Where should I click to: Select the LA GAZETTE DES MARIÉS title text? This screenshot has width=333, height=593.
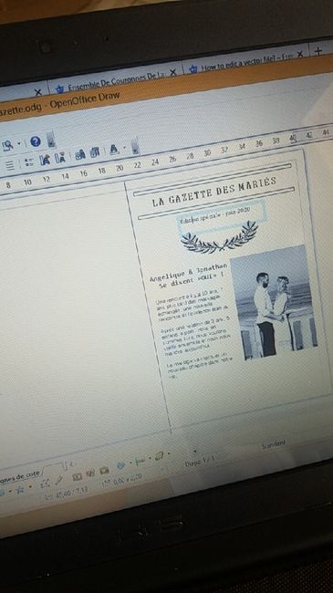(x=214, y=192)
